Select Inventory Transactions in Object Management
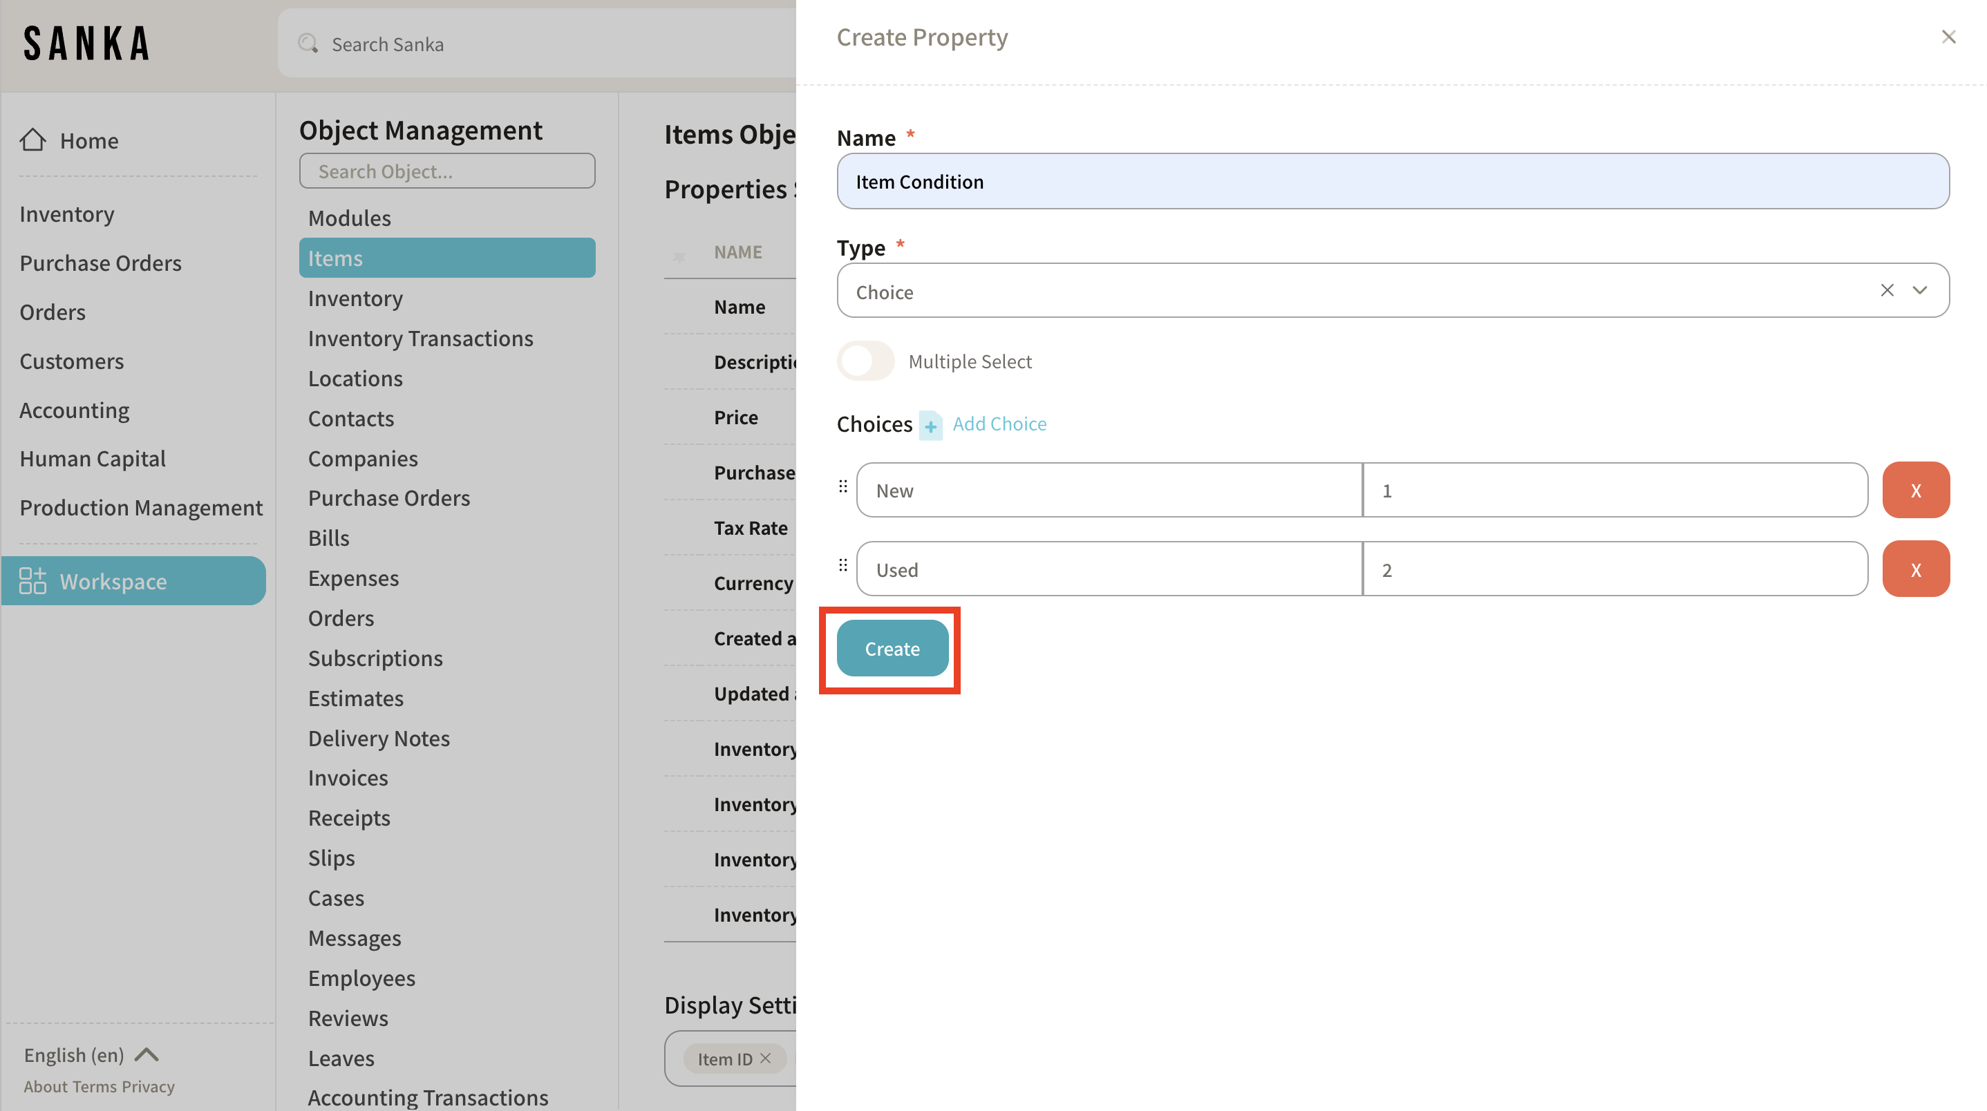 pyautogui.click(x=420, y=338)
